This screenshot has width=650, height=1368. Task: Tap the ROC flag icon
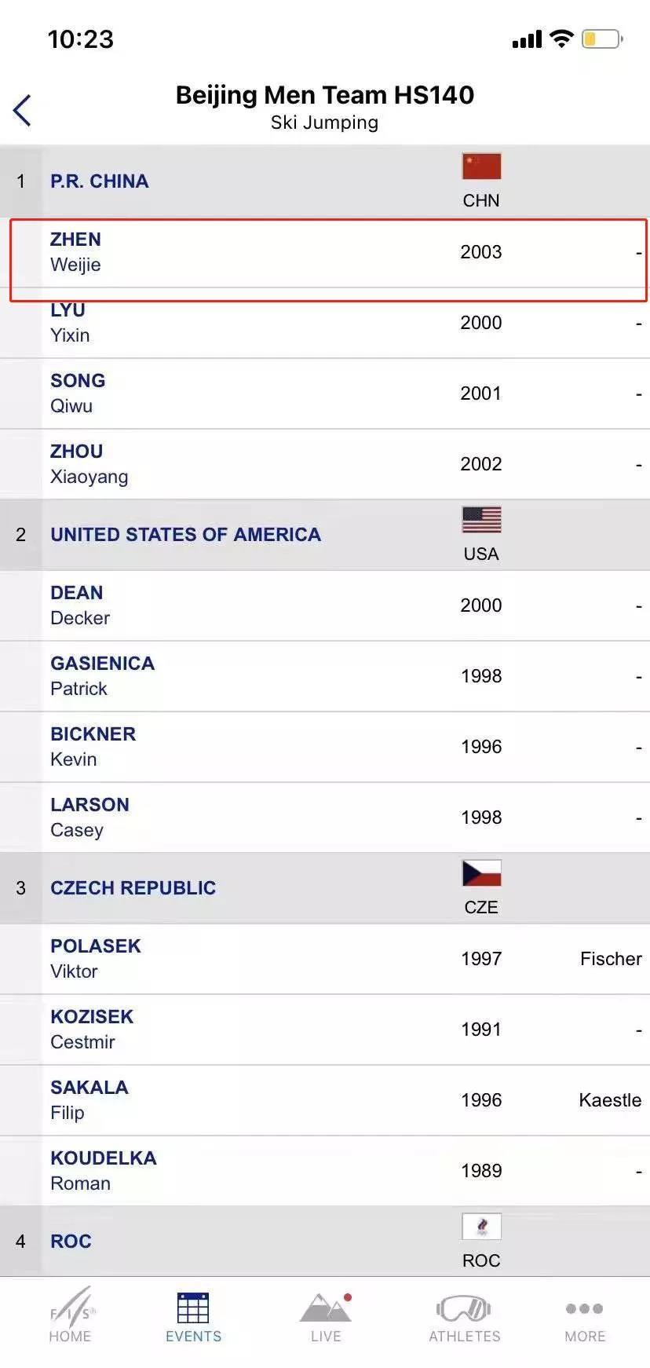pos(481,1227)
